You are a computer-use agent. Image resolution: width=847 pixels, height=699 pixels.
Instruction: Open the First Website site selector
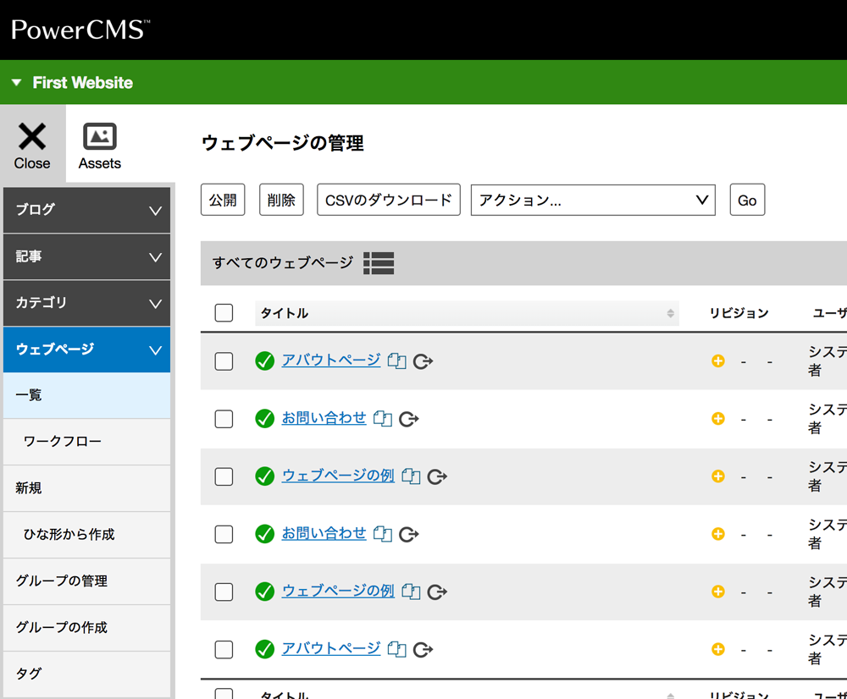(x=73, y=83)
